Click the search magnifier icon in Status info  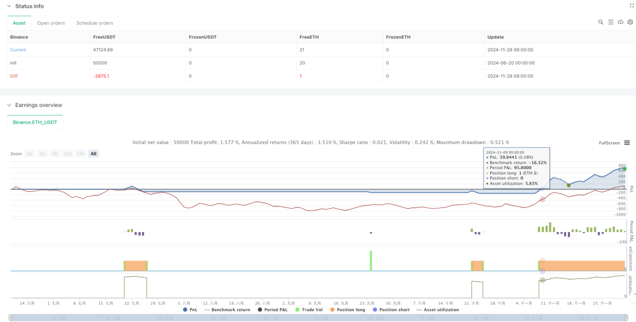[x=601, y=22]
